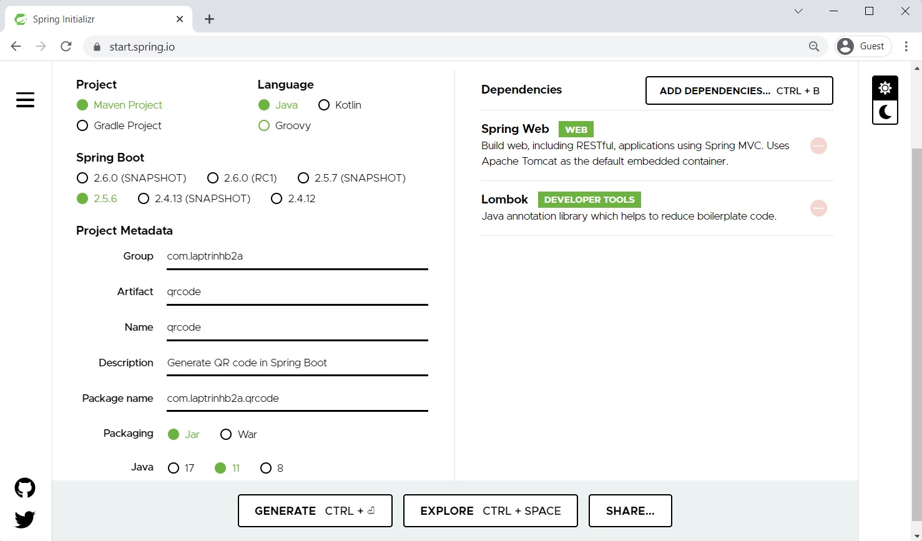Select Gradle Project option
The image size is (922, 541).
coord(119,125)
